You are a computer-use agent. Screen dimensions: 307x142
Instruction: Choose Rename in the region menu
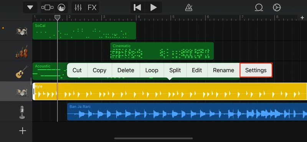coord(223,70)
